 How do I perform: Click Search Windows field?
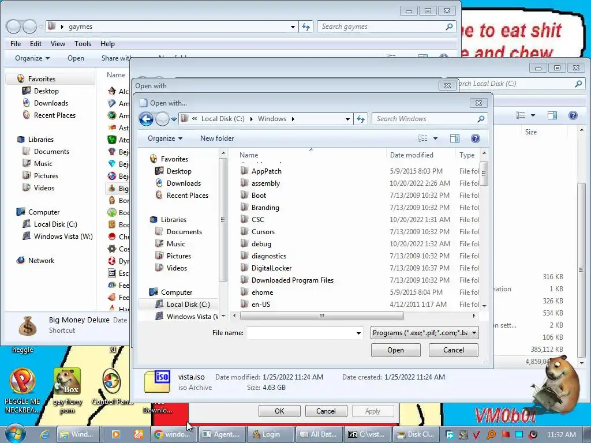(425, 119)
